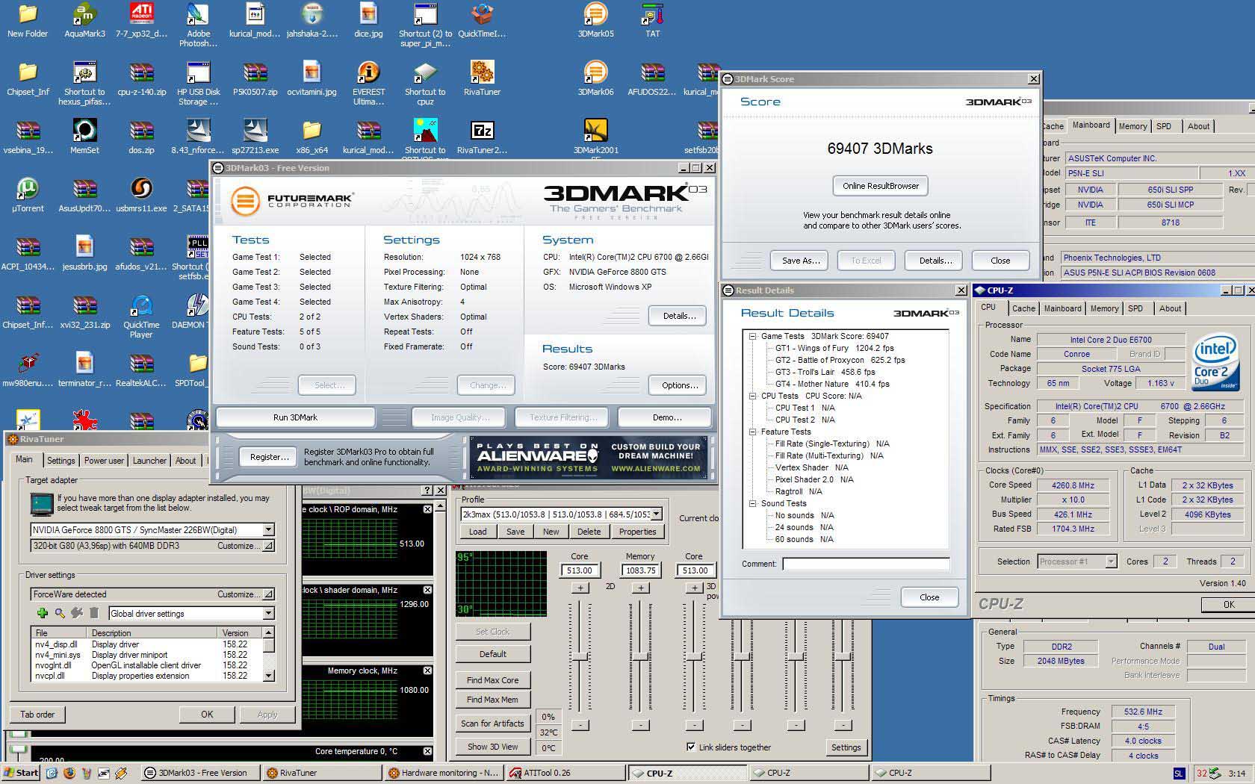1255x784 pixels.
Task: Open the Launcher tab in RivaTuner
Action: point(149,461)
